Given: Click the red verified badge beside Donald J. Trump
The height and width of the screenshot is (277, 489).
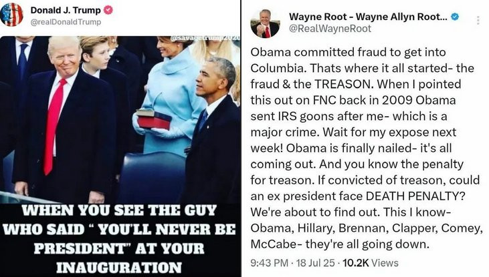Looking at the screenshot, I should pyautogui.click(x=108, y=10).
